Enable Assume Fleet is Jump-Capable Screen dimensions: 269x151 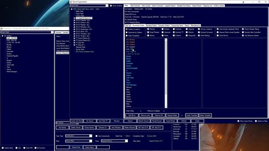point(218,32)
